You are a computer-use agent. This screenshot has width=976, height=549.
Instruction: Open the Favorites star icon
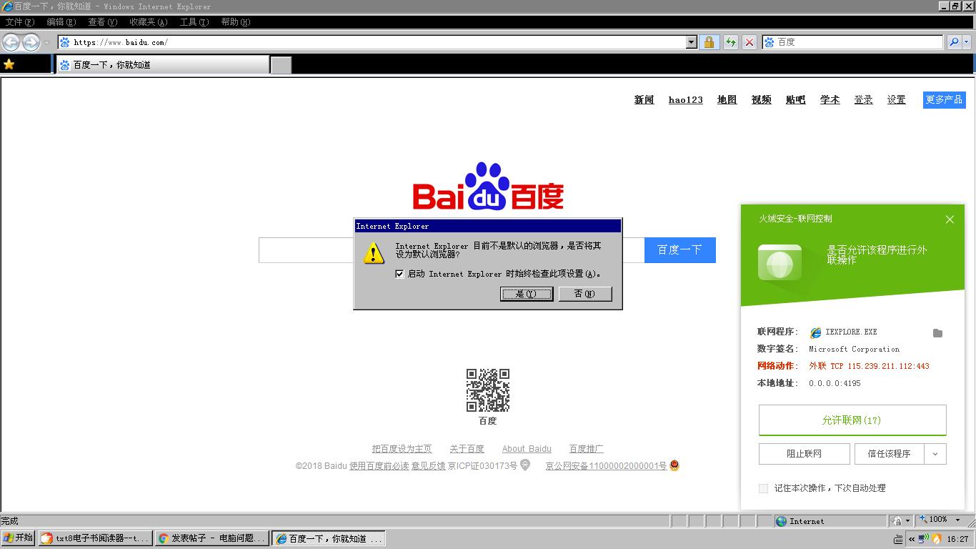pos(9,64)
